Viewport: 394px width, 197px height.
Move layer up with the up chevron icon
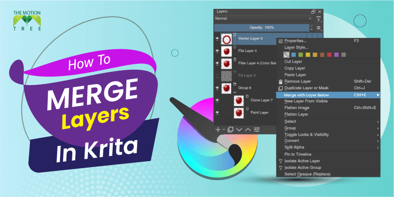click(x=248, y=129)
